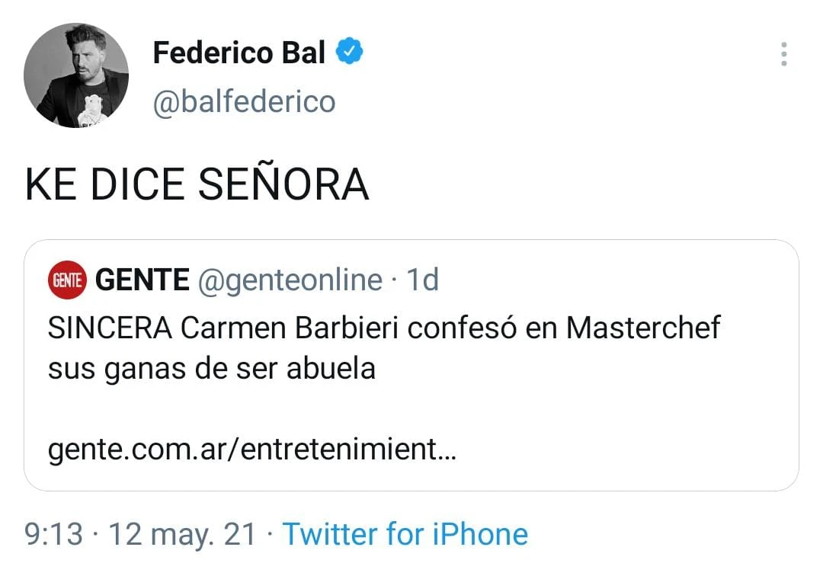Click the 12 may. 21 date
The image size is (823, 576).
pyautogui.click(x=183, y=534)
